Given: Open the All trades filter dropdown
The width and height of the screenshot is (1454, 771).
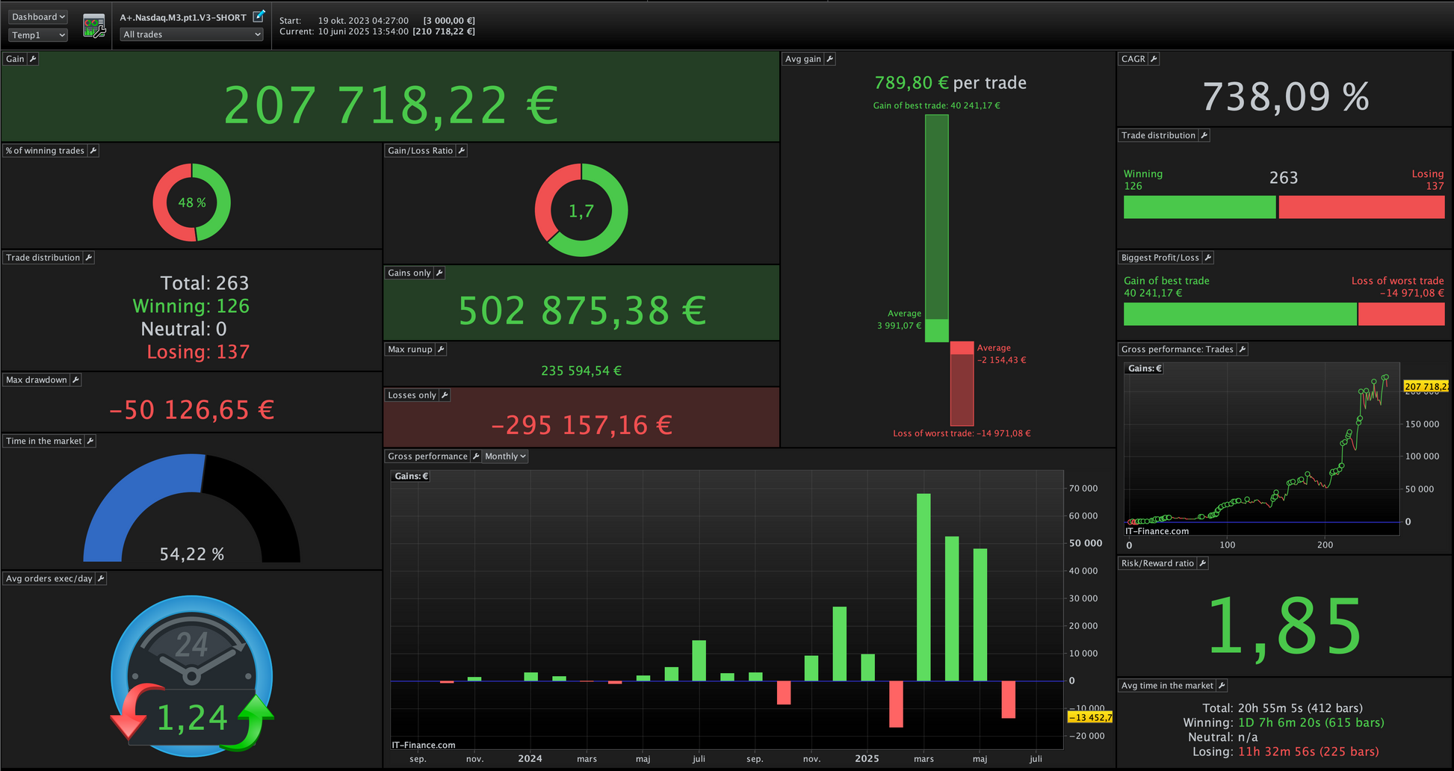Looking at the screenshot, I should (192, 34).
